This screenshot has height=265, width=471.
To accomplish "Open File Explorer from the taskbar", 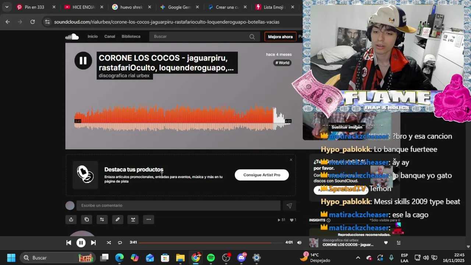I will (180, 258).
